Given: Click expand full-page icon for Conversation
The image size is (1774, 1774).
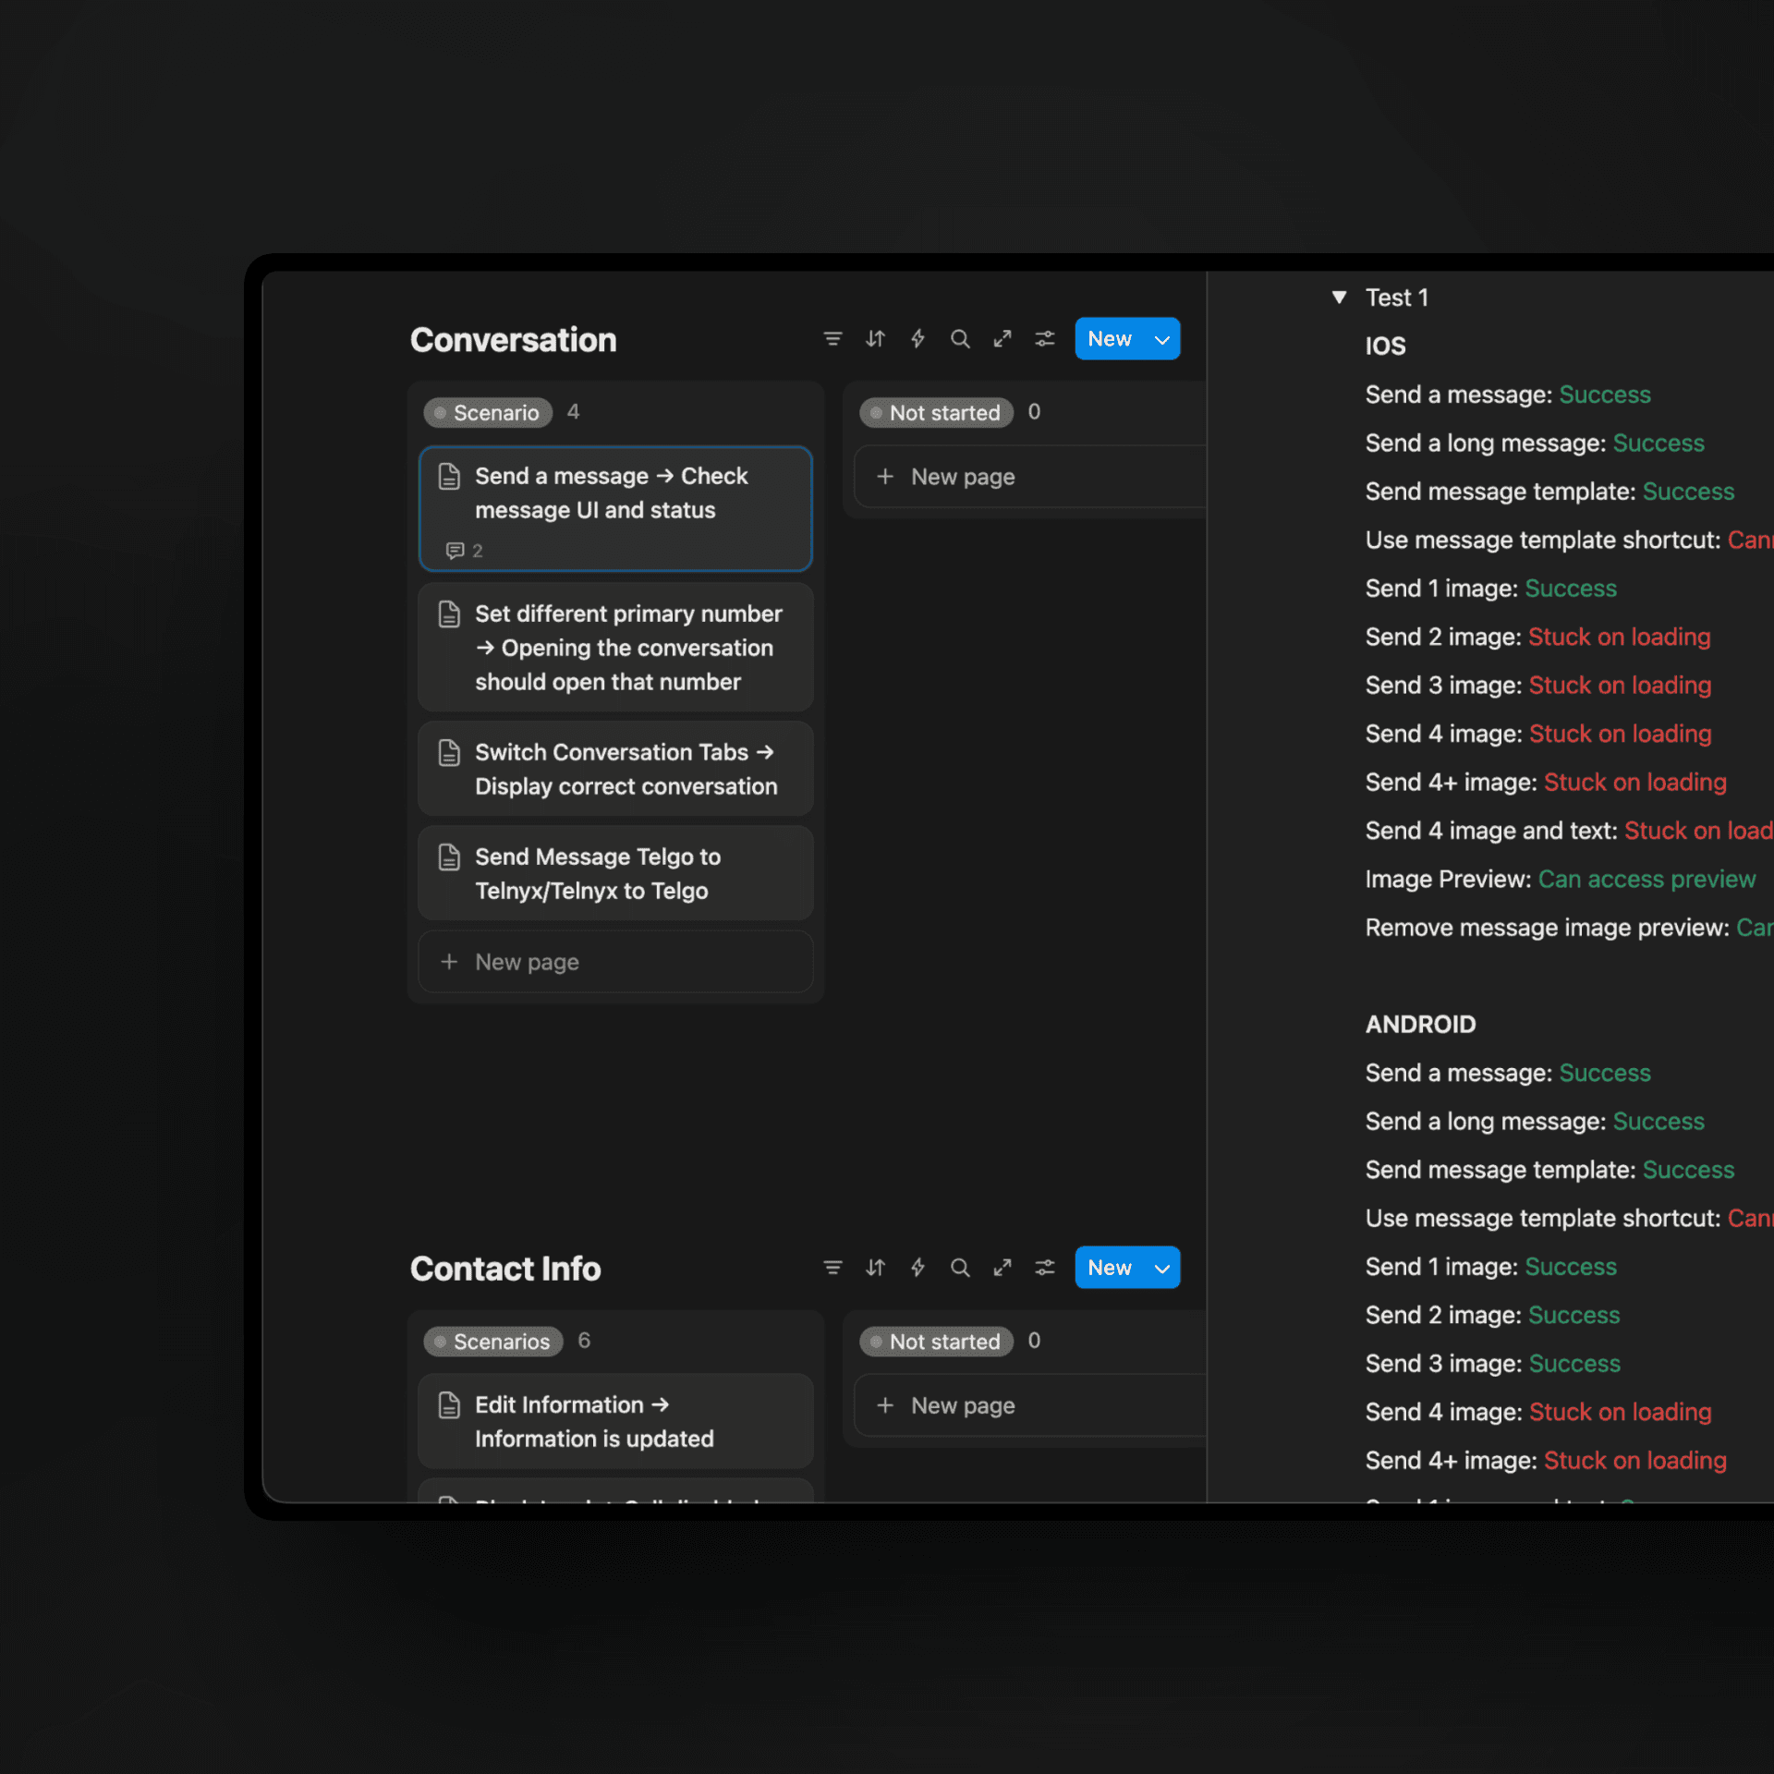Looking at the screenshot, I should click(1002, 339).
